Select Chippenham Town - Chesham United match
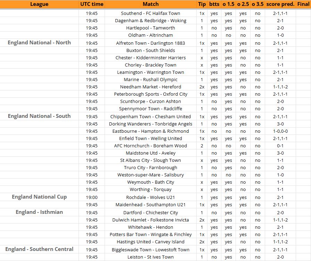This screenshot has height=261, width=311. 150,116
